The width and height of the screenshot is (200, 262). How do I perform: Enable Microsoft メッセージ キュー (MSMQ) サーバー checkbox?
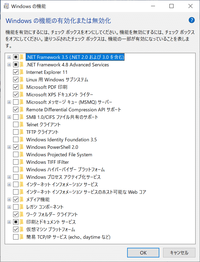click(16, 102)
